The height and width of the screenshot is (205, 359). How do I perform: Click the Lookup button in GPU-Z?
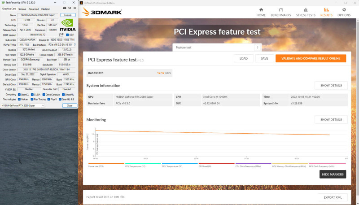pyautogui.click(x=68, y=15)
